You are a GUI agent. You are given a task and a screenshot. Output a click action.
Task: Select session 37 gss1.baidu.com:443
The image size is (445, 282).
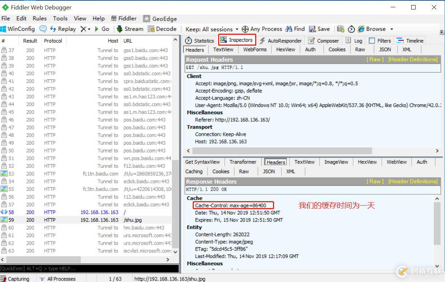click(86, 50)
